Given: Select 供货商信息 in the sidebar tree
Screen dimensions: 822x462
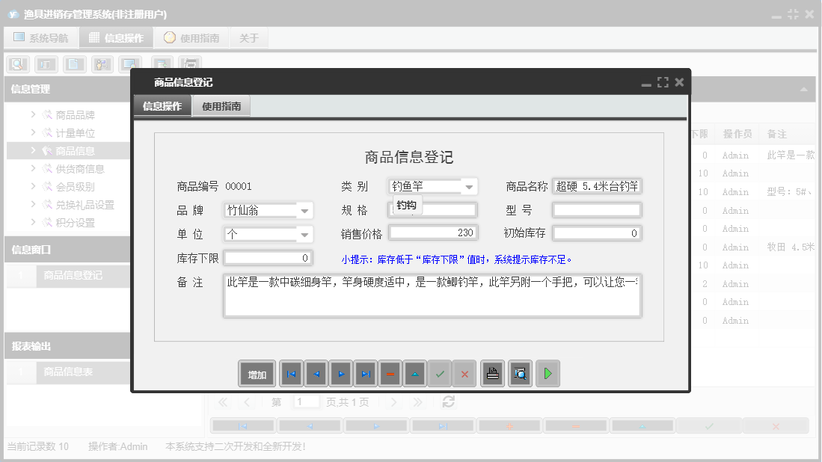Looking at the screenshot, I should pos(81,168).
